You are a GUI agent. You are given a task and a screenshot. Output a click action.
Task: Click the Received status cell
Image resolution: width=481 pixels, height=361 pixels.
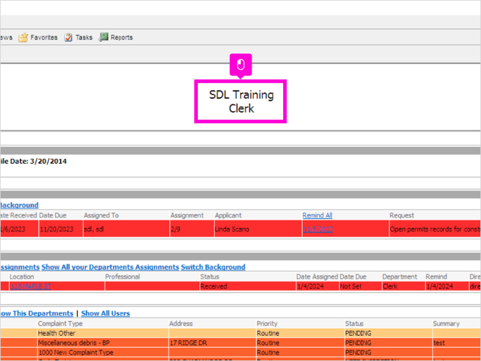coord(247,286)
